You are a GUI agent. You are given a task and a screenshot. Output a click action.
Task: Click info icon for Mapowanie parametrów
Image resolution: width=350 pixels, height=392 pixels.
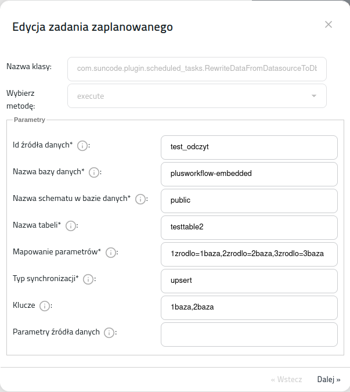(x=111, y=253)
